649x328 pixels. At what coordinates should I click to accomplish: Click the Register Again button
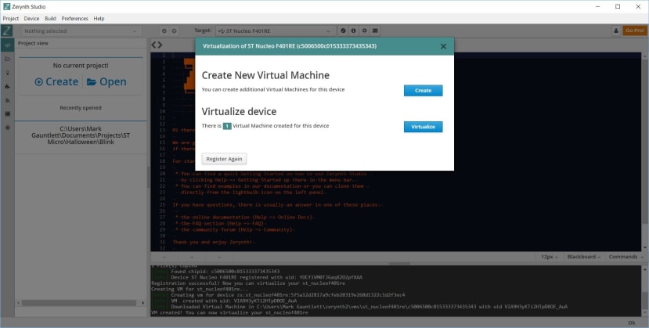tap(224, 159)
